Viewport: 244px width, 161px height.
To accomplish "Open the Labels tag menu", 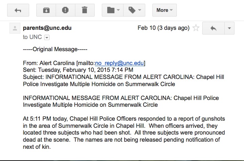I will click(x=134, y=10).
